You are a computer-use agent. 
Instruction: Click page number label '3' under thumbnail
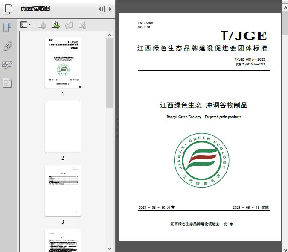coord(63,222)
